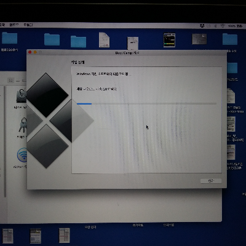Click the 'Windows' download status line
The image size is (246, 246).
tap(103, 74)
